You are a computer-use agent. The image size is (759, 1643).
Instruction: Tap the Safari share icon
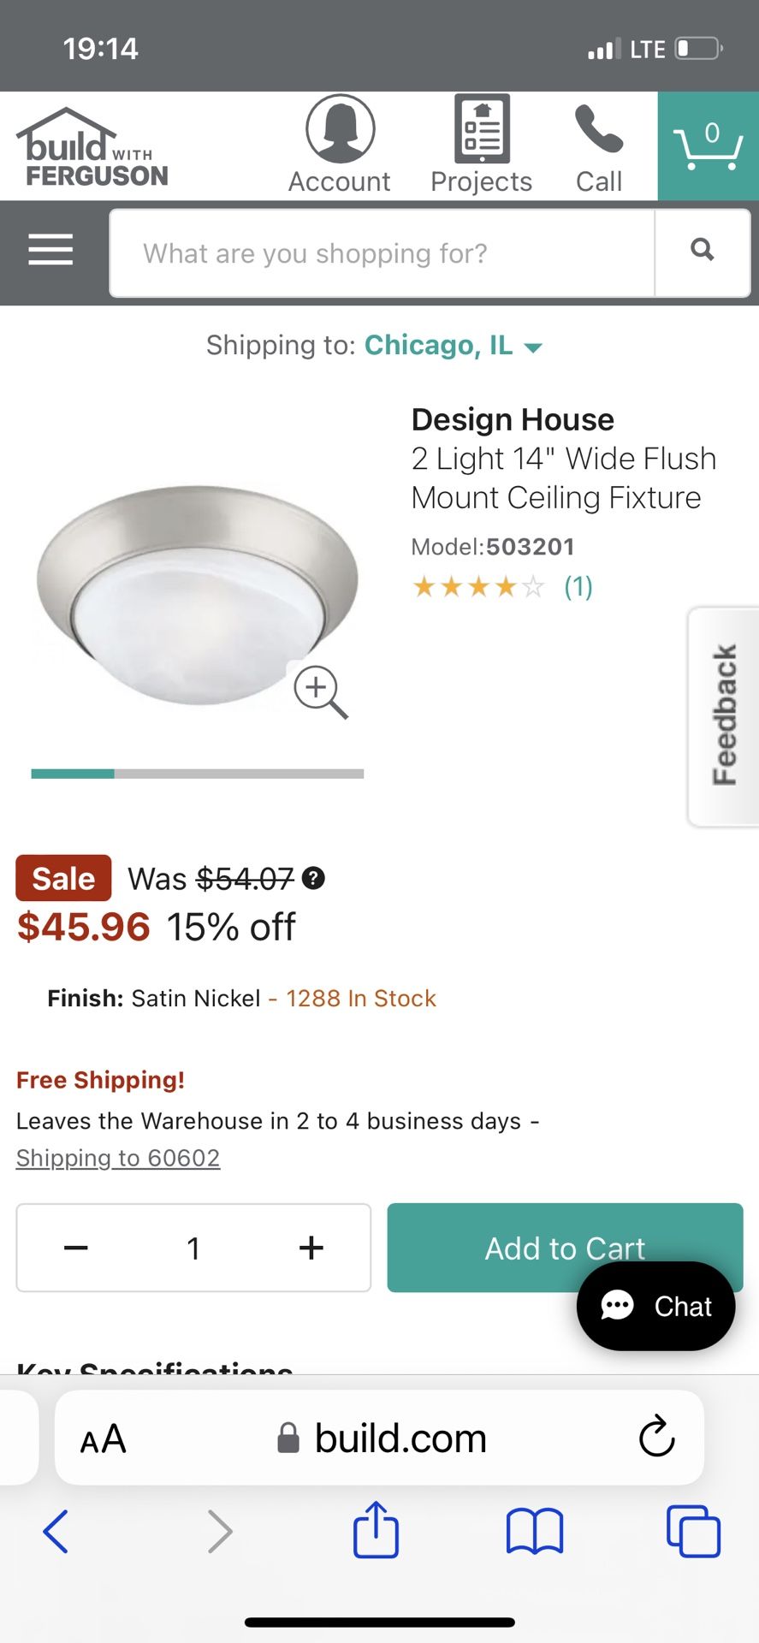tap(376, 1530)
